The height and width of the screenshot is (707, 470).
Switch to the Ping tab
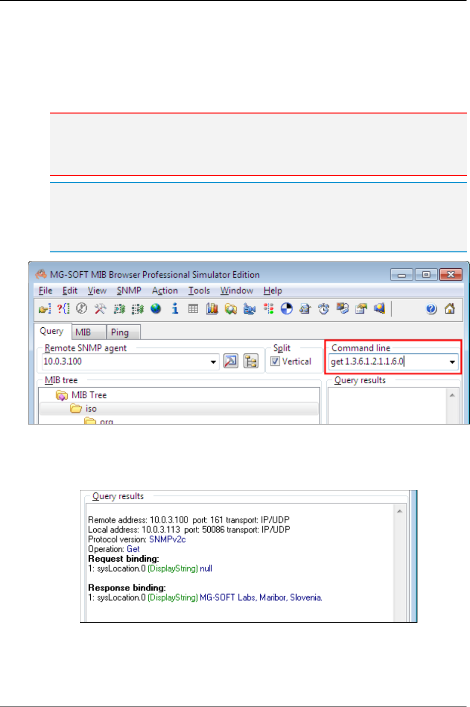click(124, 332)
